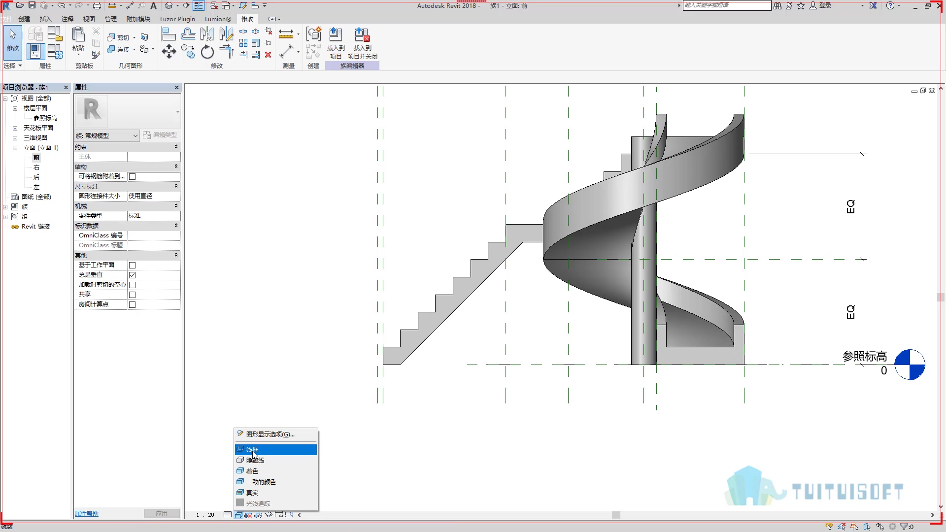Select the Rotate tool icon
The height and width of the screenshot is (532, 946).
(207, 51)
